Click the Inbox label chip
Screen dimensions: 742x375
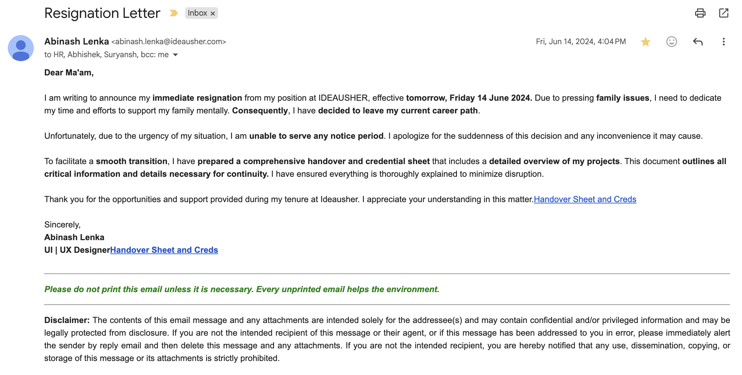(x=197, y=13)
